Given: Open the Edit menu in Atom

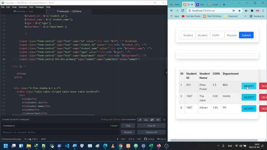Looking at the screenshot, I should 8,7.
